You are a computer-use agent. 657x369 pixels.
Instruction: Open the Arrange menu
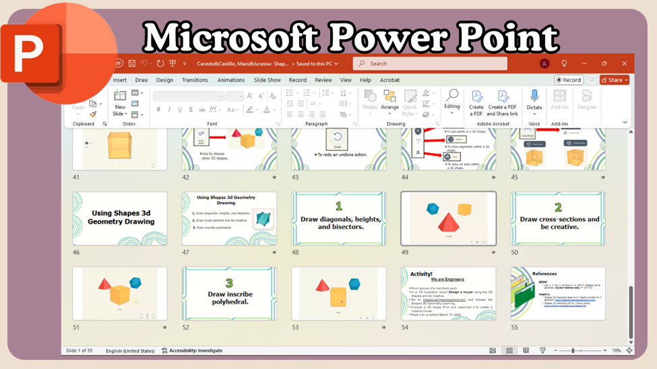coord(389,102)
